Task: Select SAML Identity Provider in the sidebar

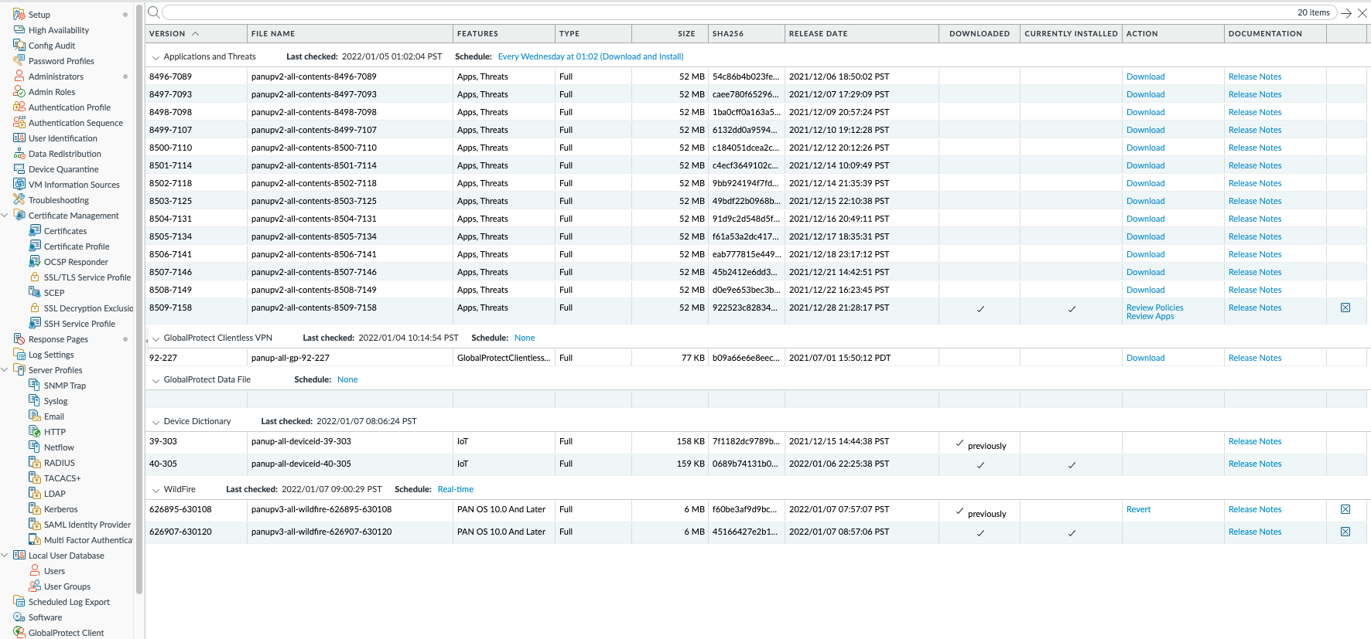Action: [x=87, y=525]
